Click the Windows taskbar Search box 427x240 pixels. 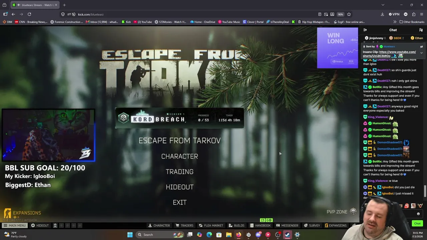click(160, 235)
